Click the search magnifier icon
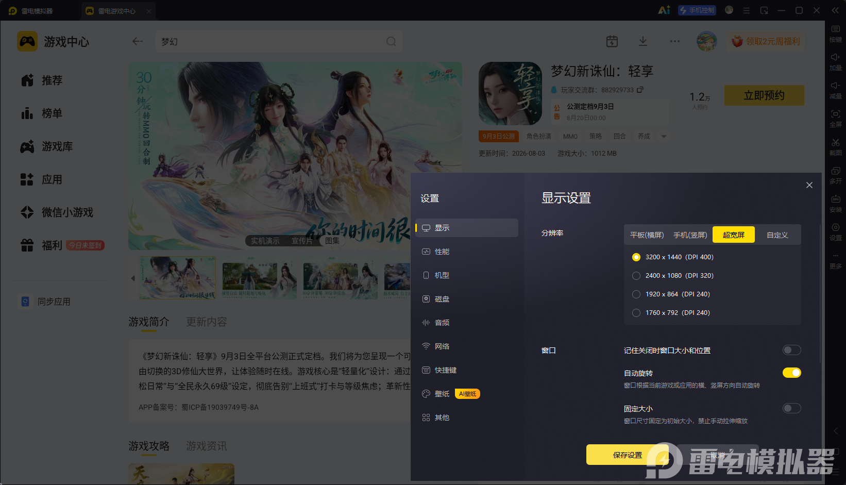 coord(391,41)
